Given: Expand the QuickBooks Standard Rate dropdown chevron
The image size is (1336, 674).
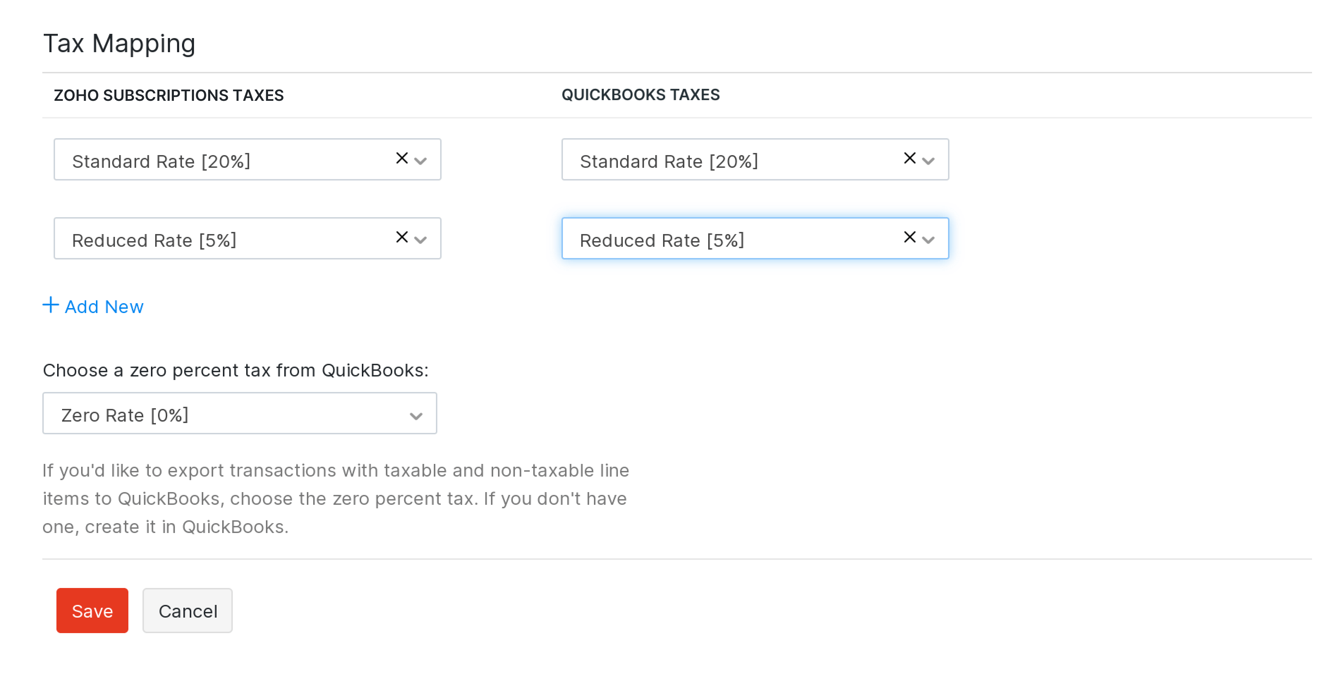Looking at the screenshot, I should tap(928, 161).
